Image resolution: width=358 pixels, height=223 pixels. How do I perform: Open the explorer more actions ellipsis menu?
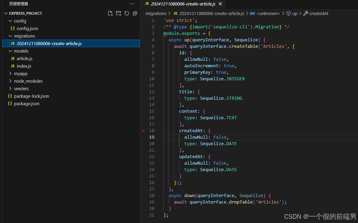132,4
